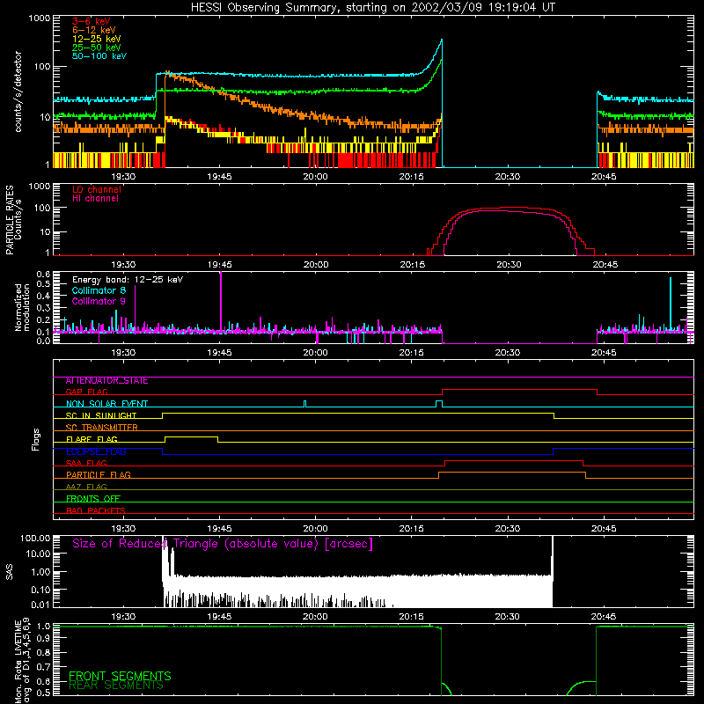Click the BAD_PACKETS flag label
The height and width of the screenshot is (704, 704).
pos(96,510)
